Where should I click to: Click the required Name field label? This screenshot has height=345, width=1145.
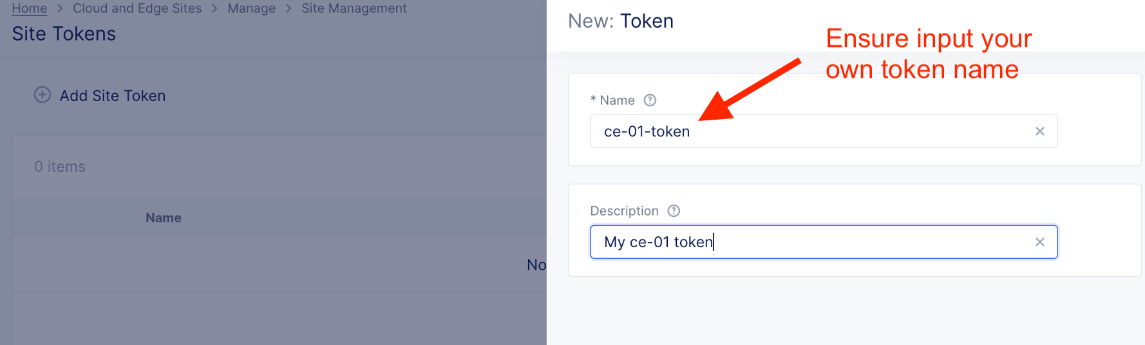(616, 100)
